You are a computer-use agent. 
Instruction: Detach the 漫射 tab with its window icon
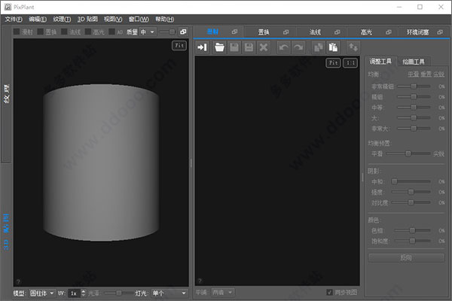pos(234,32)
